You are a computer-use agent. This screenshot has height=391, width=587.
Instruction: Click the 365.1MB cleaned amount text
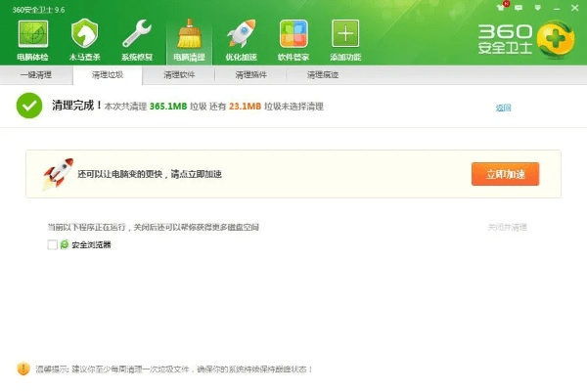(168, 107)
